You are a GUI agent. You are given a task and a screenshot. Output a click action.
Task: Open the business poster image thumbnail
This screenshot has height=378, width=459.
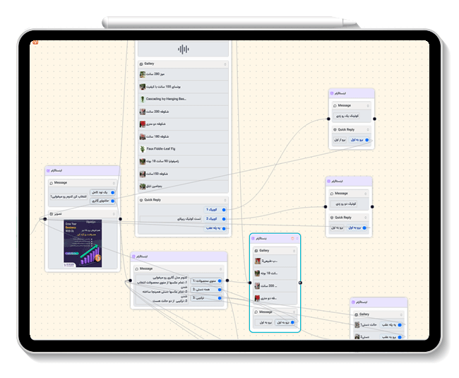click(83, 242)
